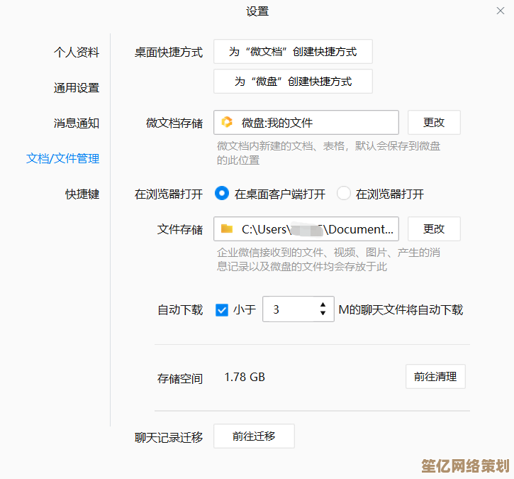The image size is (514, 479).
Task: Switch to 通用设置 section
Action: [77, 88]
